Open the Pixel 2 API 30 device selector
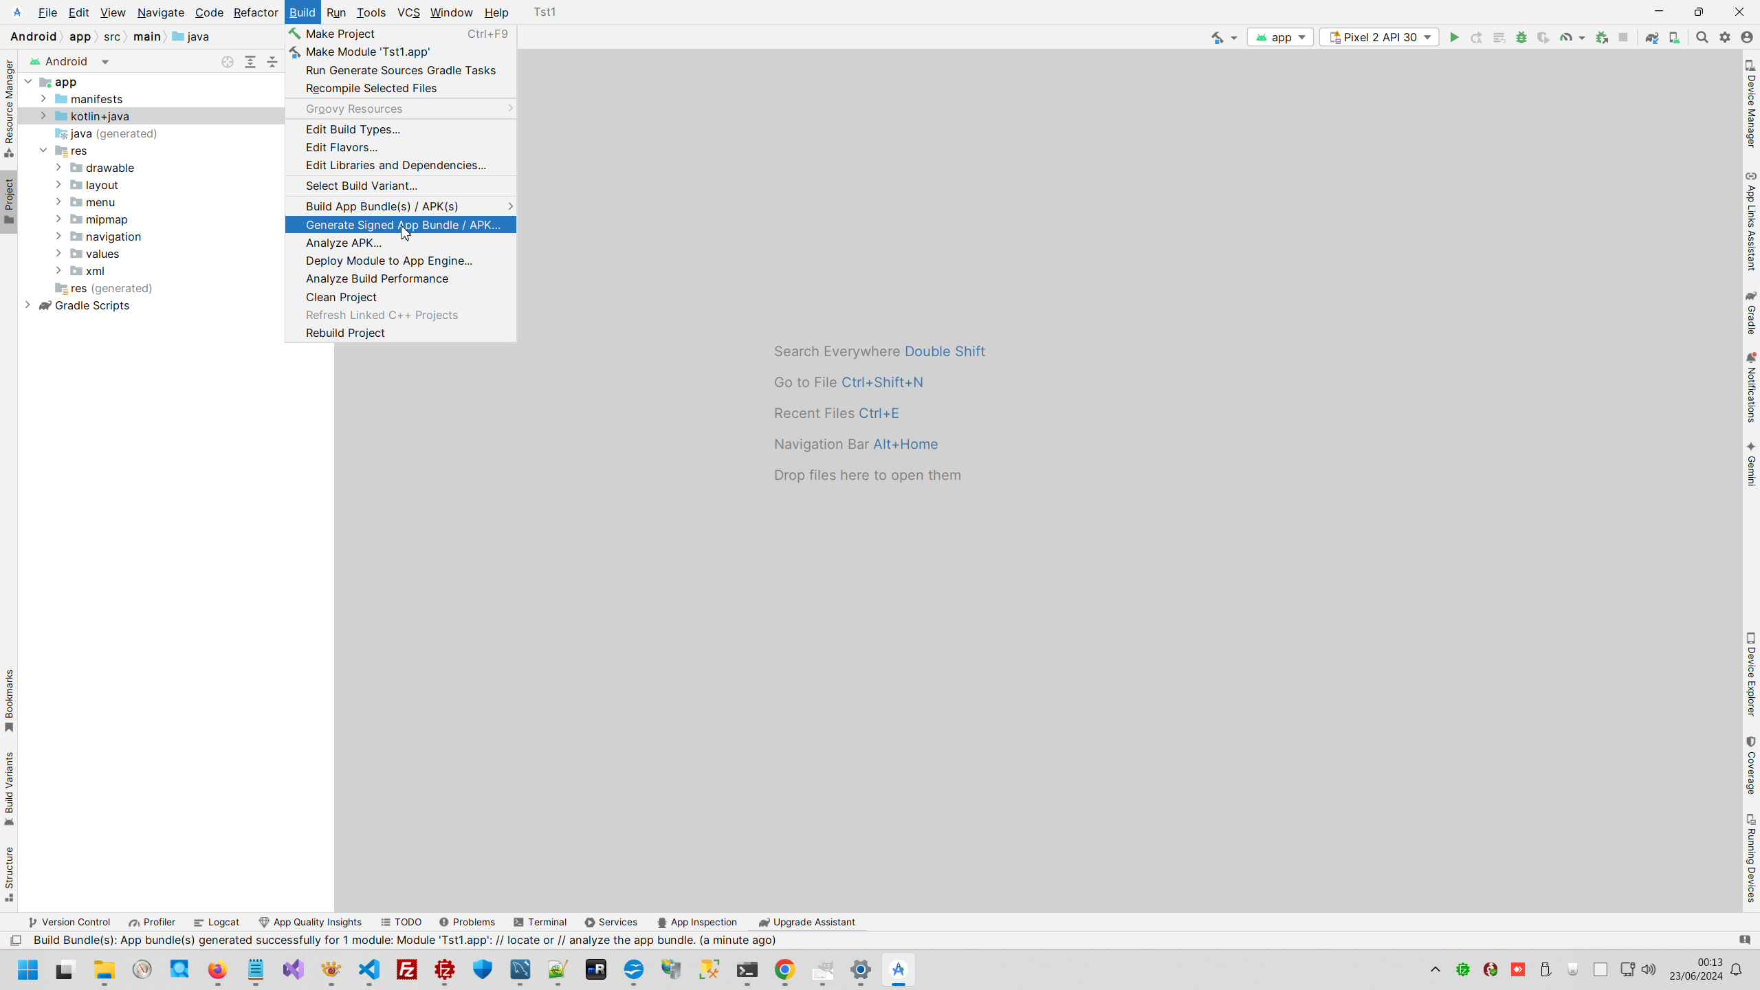Screen dimensions: 1760x990 1379,37
